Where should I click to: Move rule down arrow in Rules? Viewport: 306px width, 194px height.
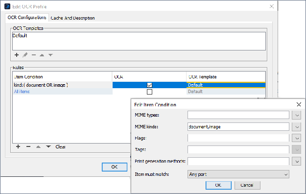coord(48,146)
